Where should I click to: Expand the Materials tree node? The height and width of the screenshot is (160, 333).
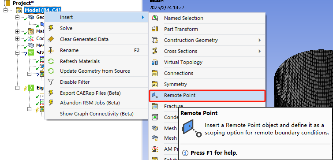coord(17,32)
